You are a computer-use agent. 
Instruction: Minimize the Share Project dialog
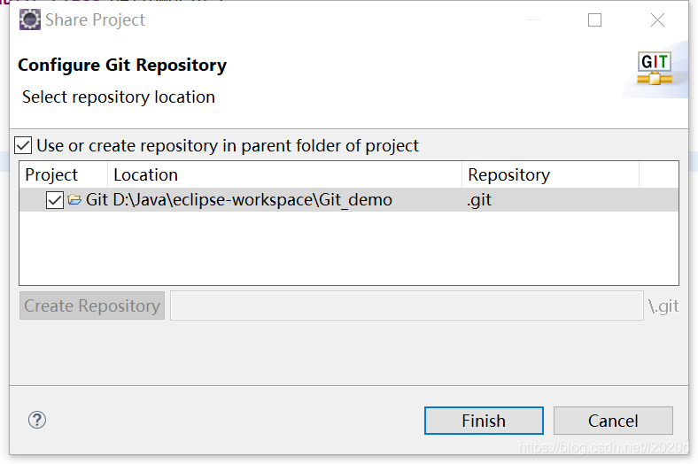coord(534,20)
